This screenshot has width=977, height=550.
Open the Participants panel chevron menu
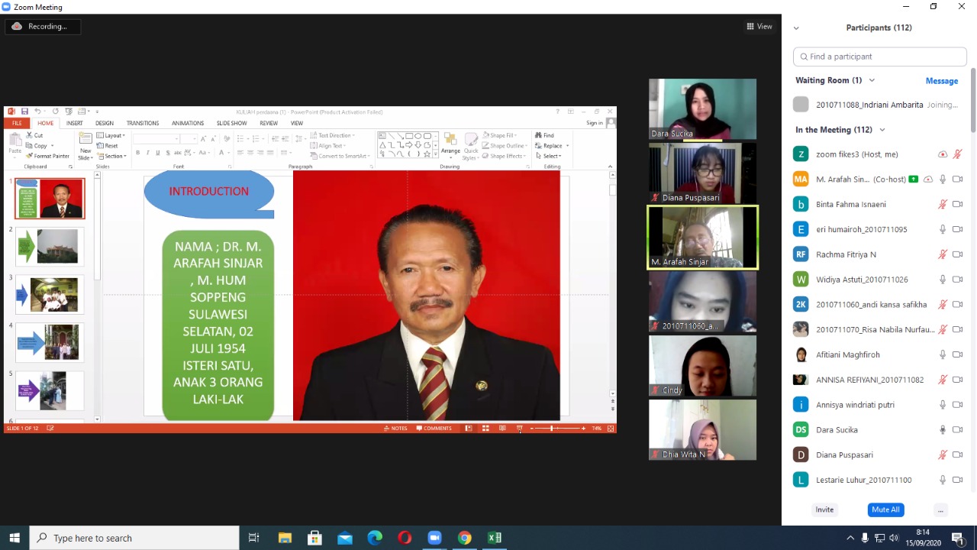(796, 28)
